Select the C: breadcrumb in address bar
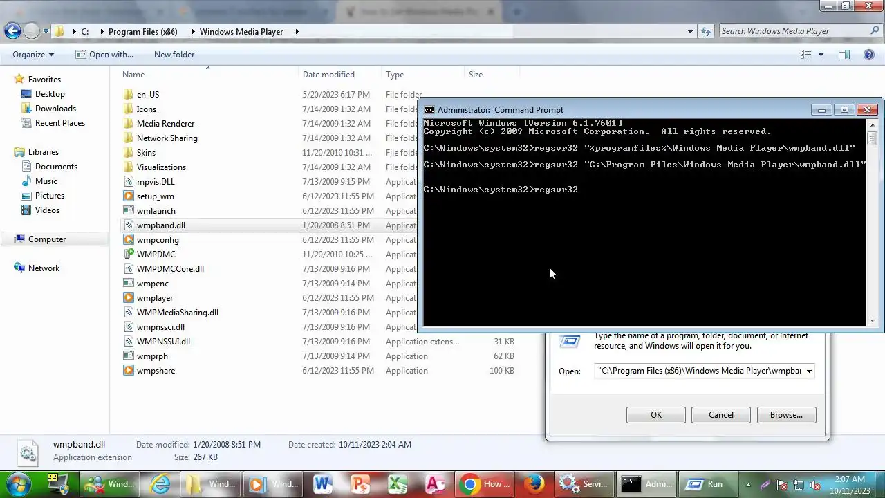The height and width of the screenshot is (498, 885). point(85,31)
